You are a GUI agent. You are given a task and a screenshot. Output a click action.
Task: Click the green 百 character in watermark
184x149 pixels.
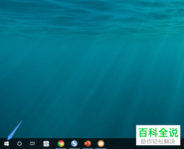pos(143,132)
